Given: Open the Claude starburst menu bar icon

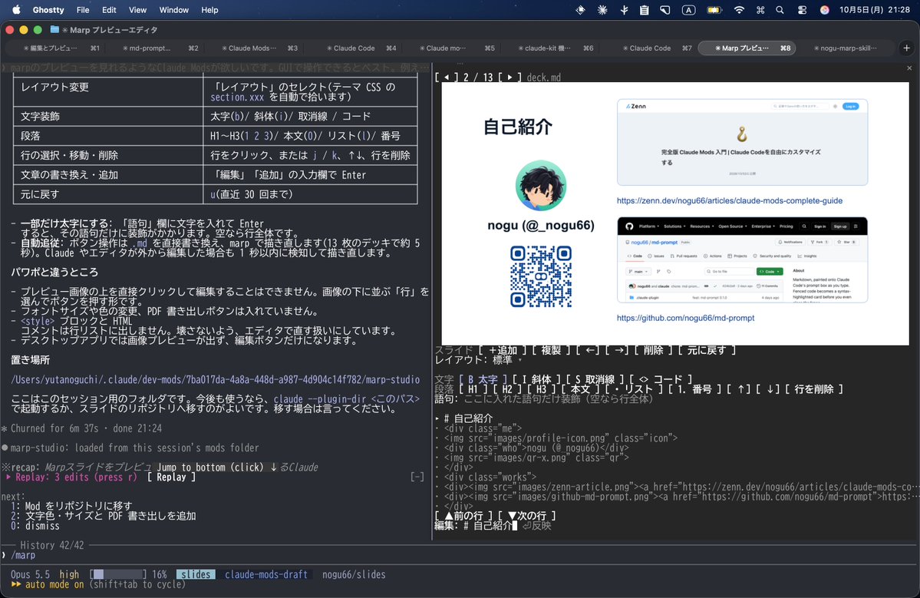Looking at the screenshot, I should point(602,9).
